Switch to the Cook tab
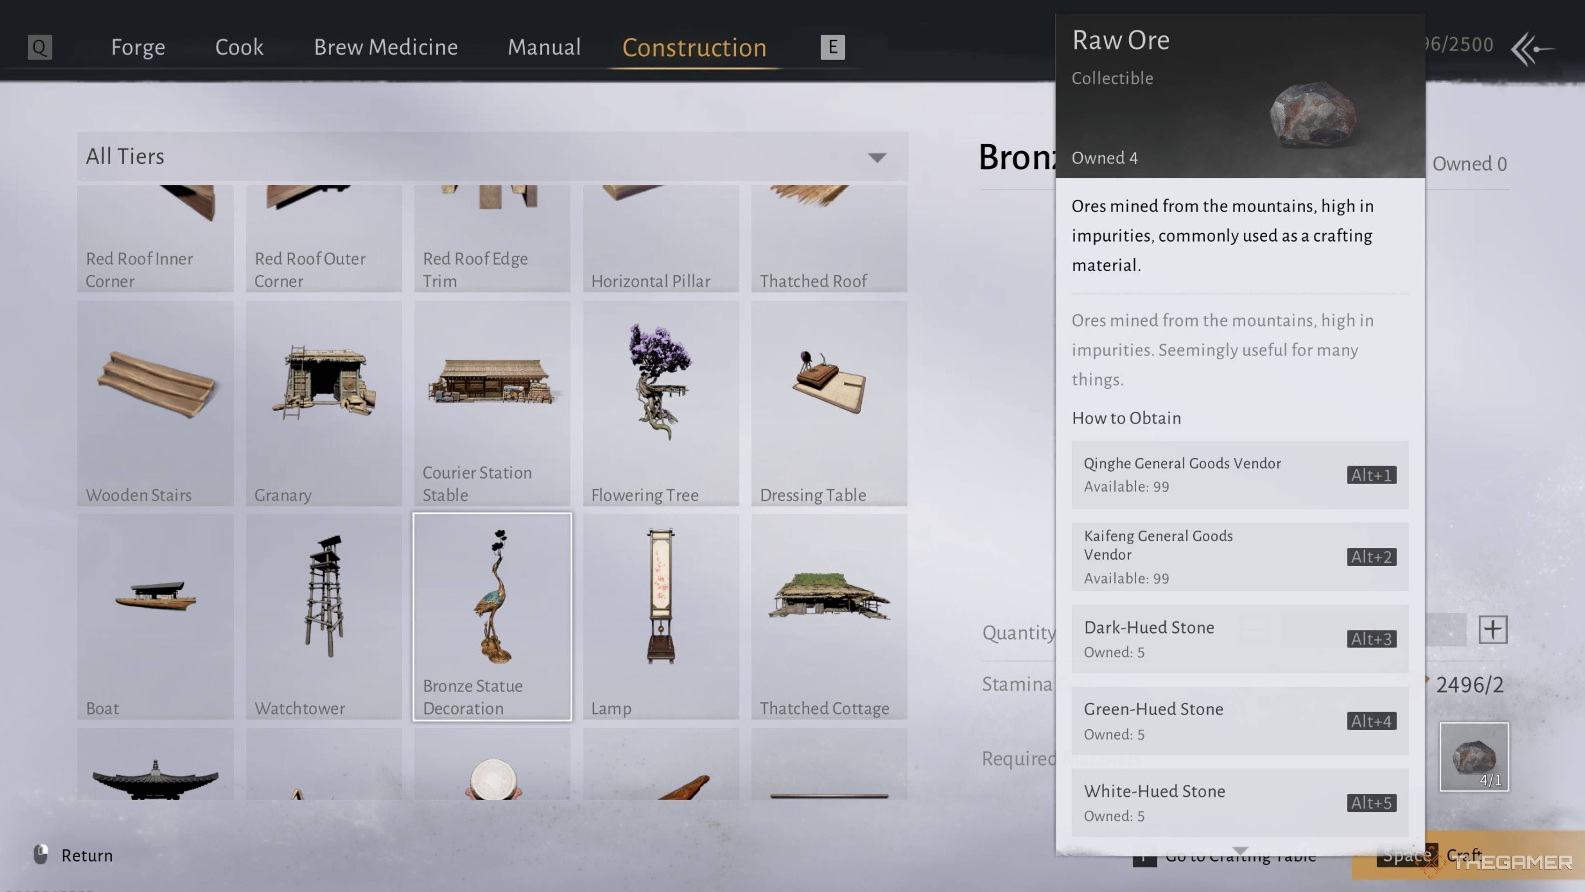 click(239, 47)
